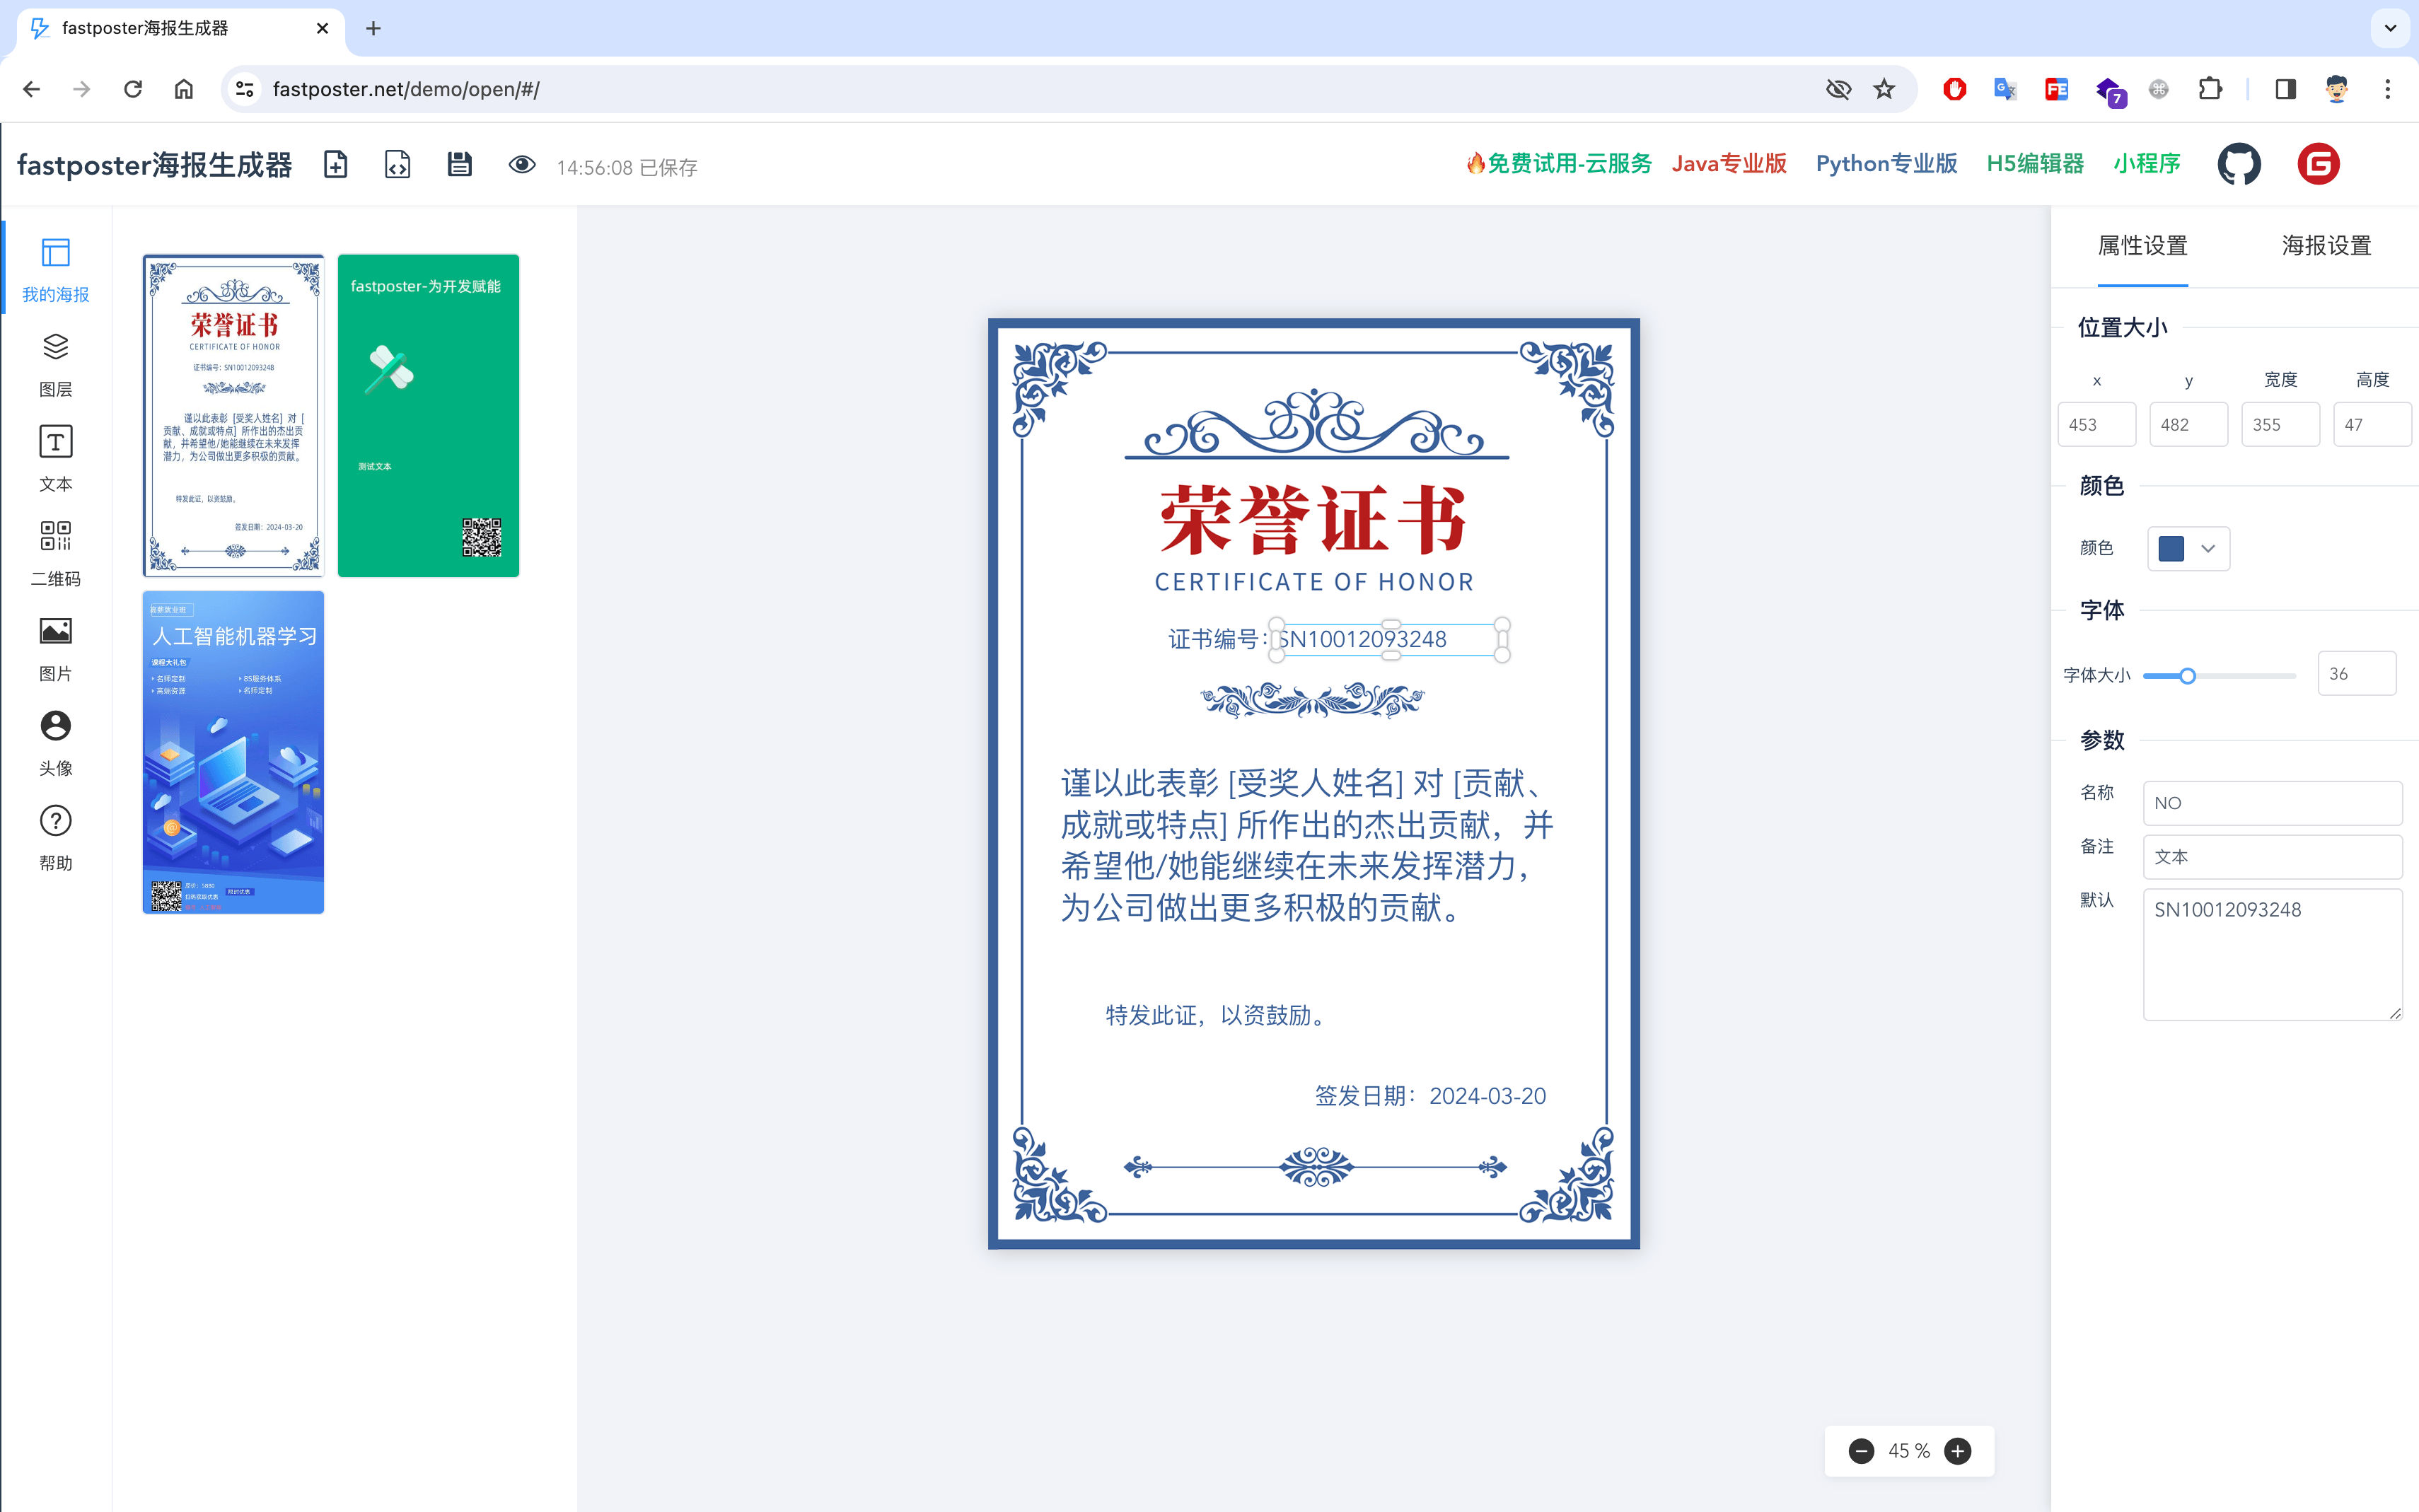This screenshot has width=2419, height=1512.
Task: Open the 二维码 QR code panel
Action: [55, 550]
